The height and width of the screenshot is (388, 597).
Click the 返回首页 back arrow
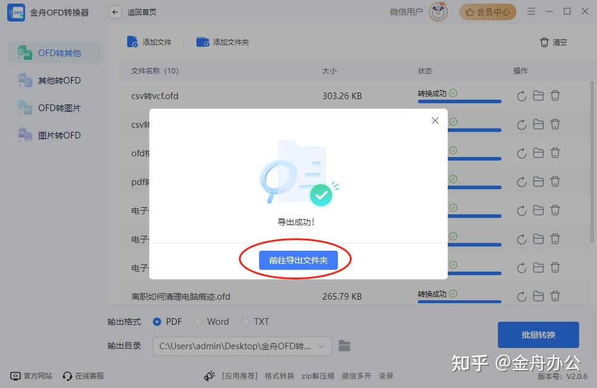pyautogui.click(x=114, y=11)
